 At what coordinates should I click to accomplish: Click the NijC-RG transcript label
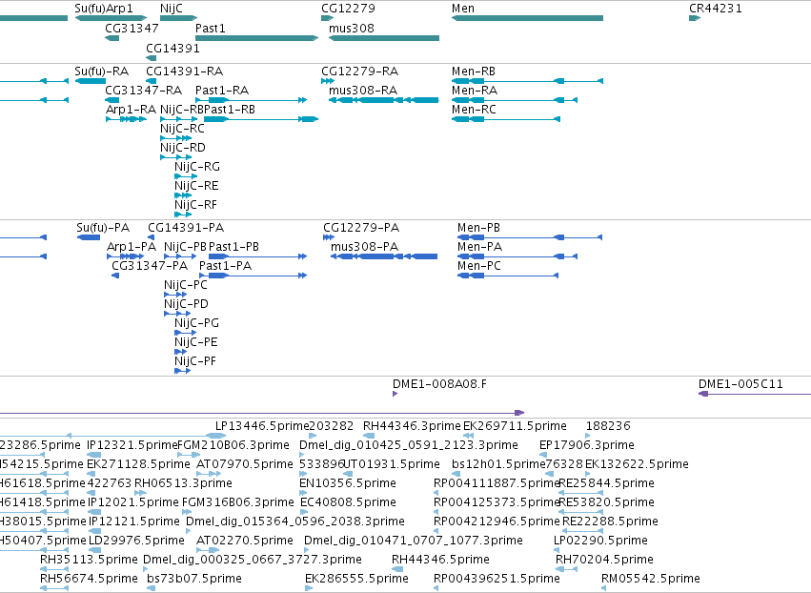point(197,167)
